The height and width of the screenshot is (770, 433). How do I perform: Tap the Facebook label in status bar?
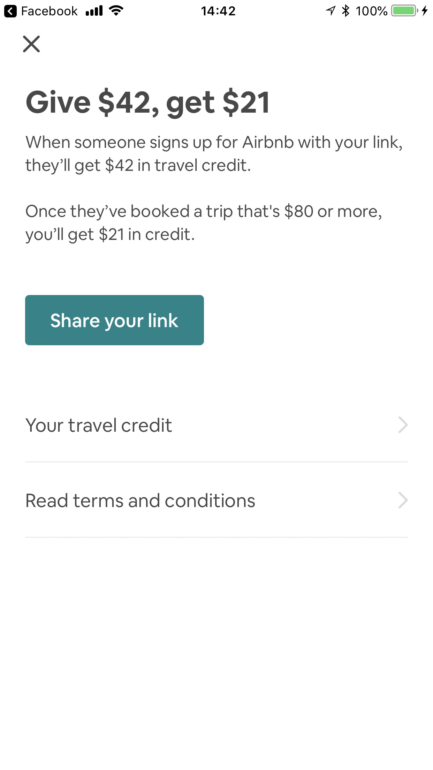49,11
